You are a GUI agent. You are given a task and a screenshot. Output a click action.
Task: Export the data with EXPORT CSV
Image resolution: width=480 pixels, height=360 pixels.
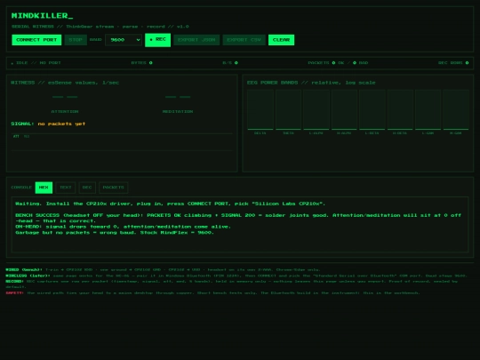click(x=244, y=40)
